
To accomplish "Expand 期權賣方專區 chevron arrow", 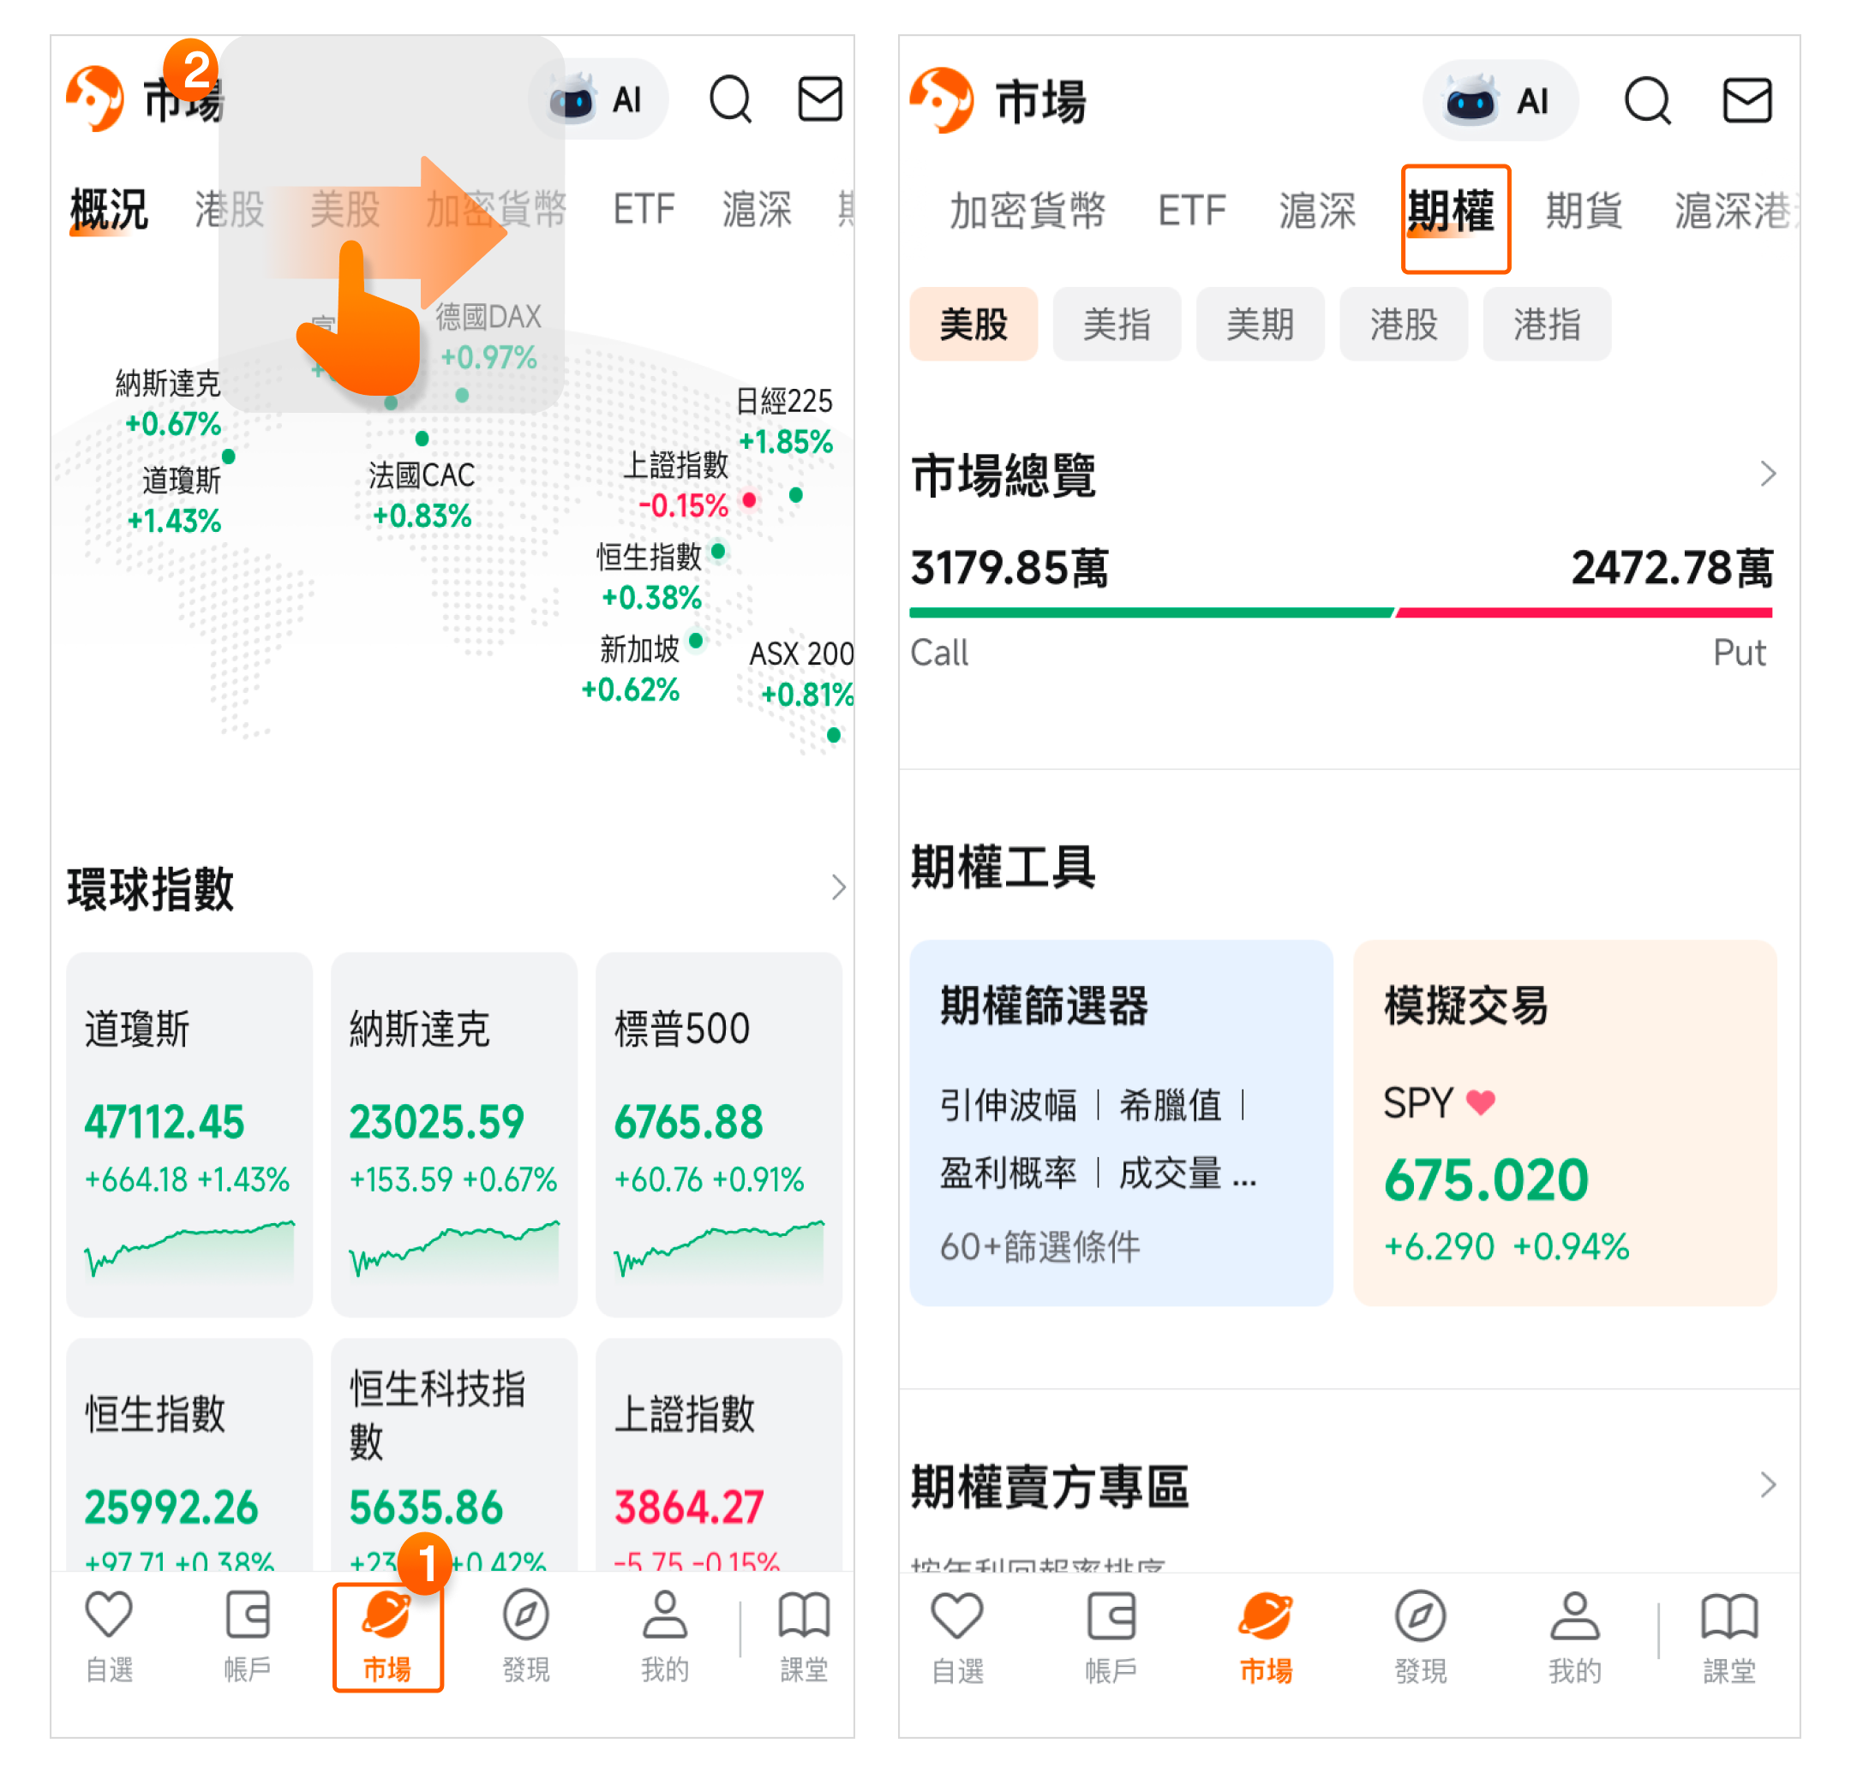I will tap(1768, 1485).
